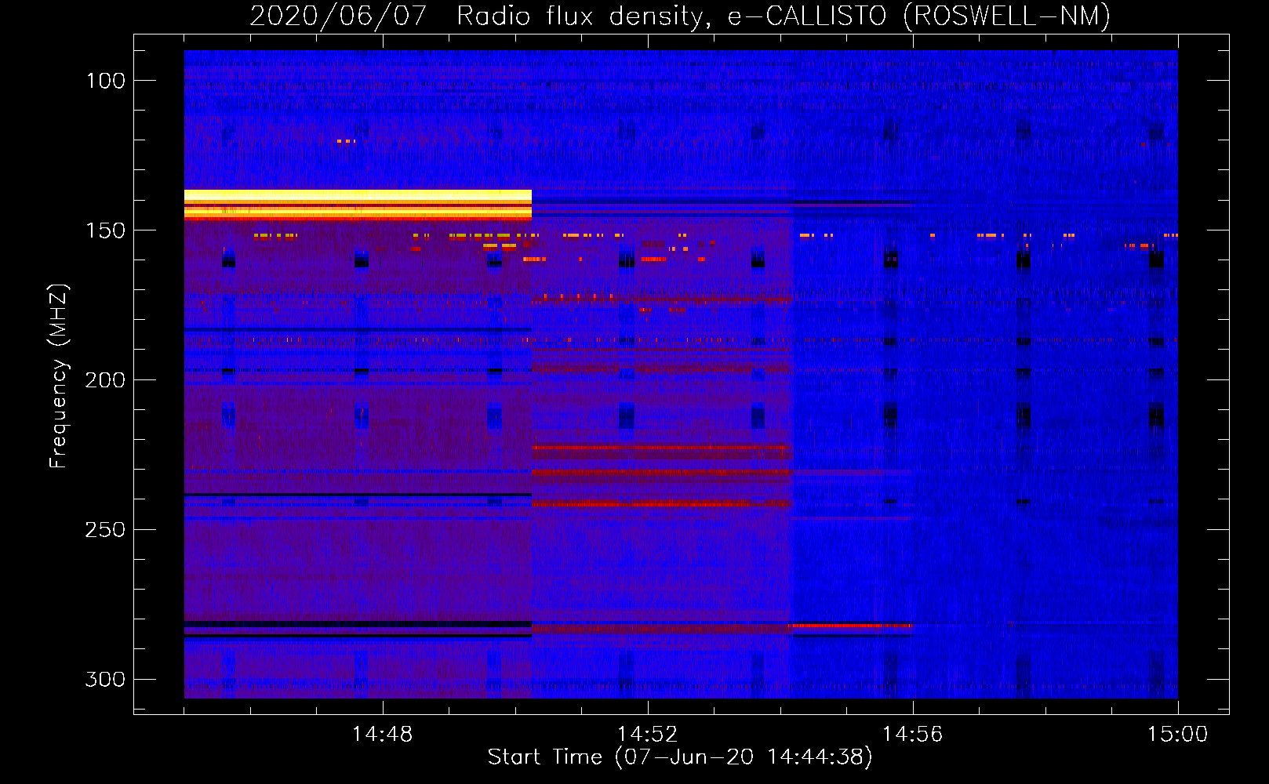Click the time tick label '14:56'
This screenshot has width=1269, height=784.
coord(912,735)
